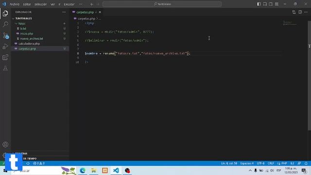Expand the breadcrumb ellipsis segment
This screenshot has height=175, width=311.
(100, 18)
